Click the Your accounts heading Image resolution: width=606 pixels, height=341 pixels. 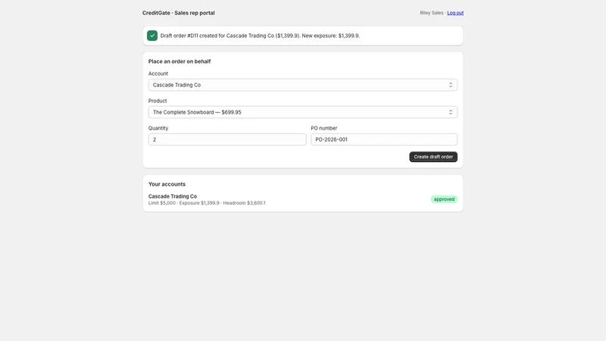[x=167, y=184]
